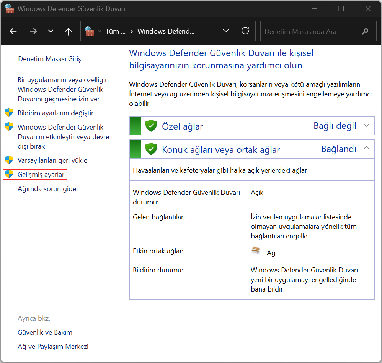The height and width of the screenshot is (363, 382).
Task: Click the forward arrow navigation button
Action: (x=33, y=31)
